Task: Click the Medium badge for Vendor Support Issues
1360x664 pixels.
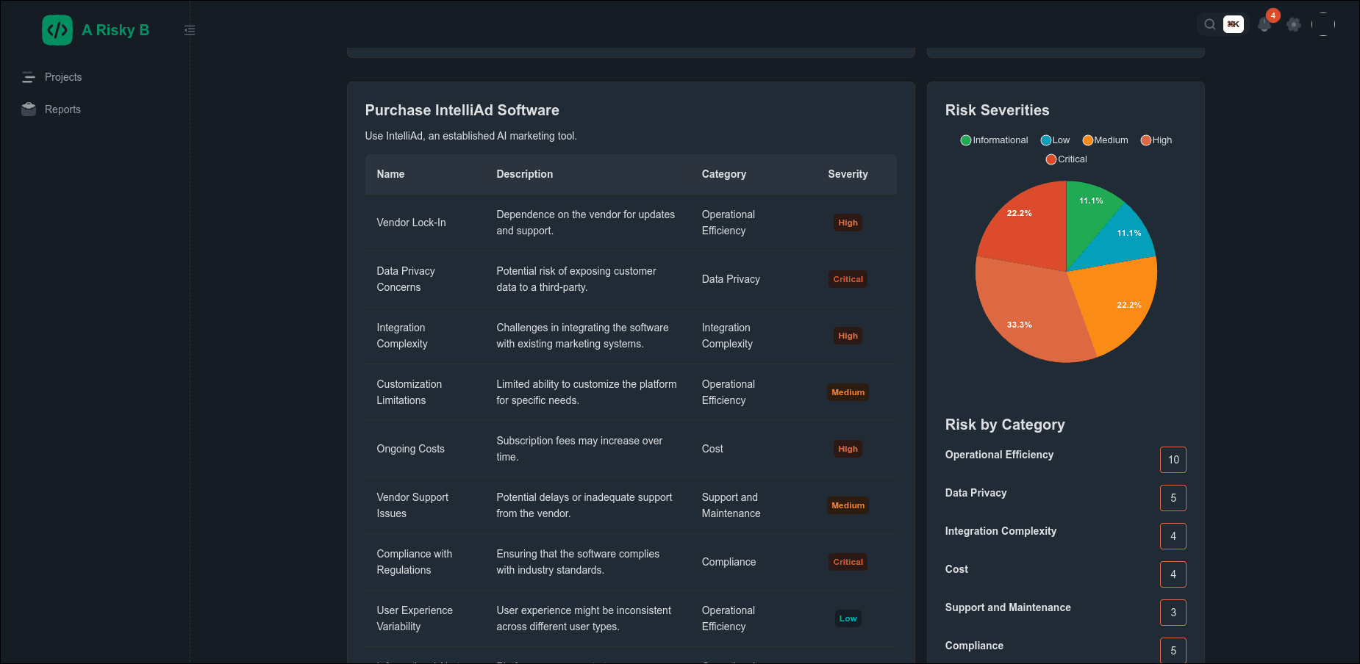Action: (x=848, y=505)
